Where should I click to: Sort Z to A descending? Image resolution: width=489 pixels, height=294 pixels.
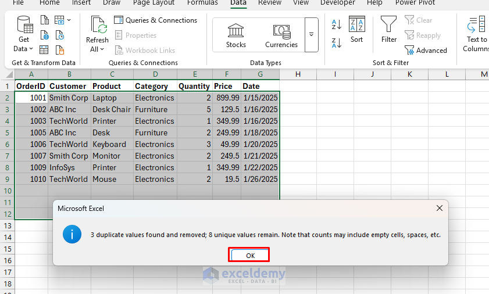(x=337, y=43)
